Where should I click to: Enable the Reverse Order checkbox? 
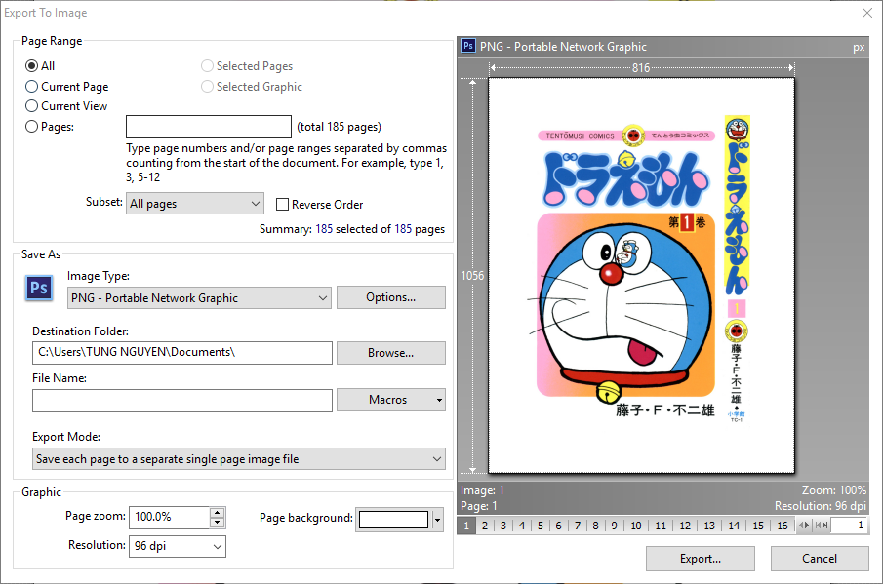(x=282, y=204)
